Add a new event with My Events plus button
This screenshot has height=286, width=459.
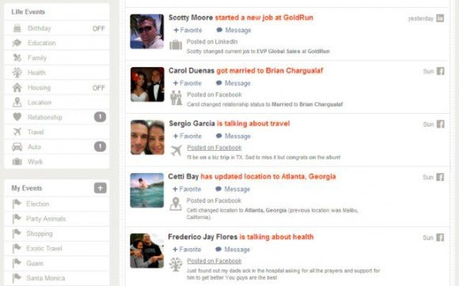tap(101, 188)
